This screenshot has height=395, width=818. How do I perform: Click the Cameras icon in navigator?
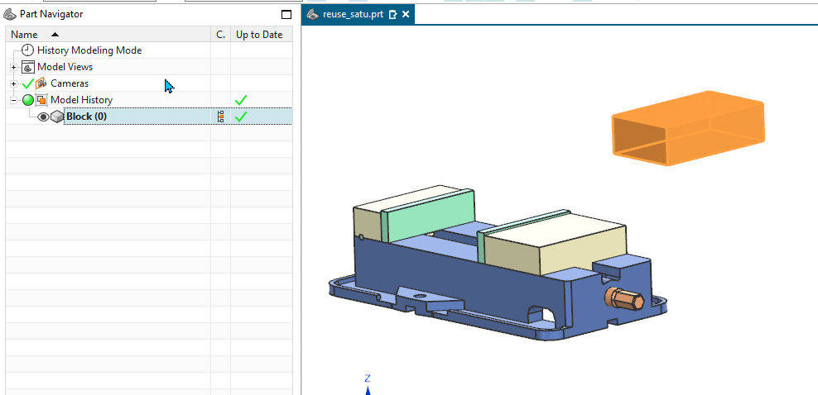(41, 83)
